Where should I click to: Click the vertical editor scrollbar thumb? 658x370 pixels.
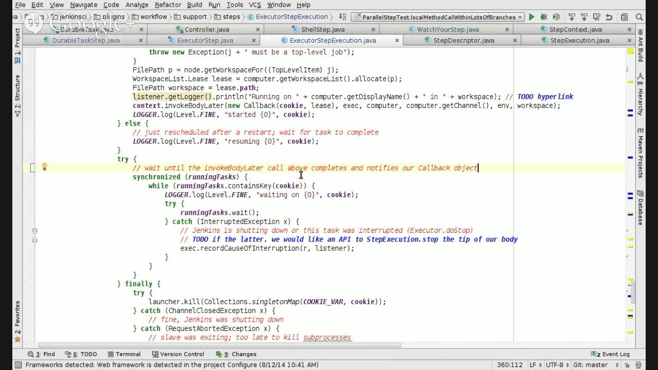click(634, 292)
